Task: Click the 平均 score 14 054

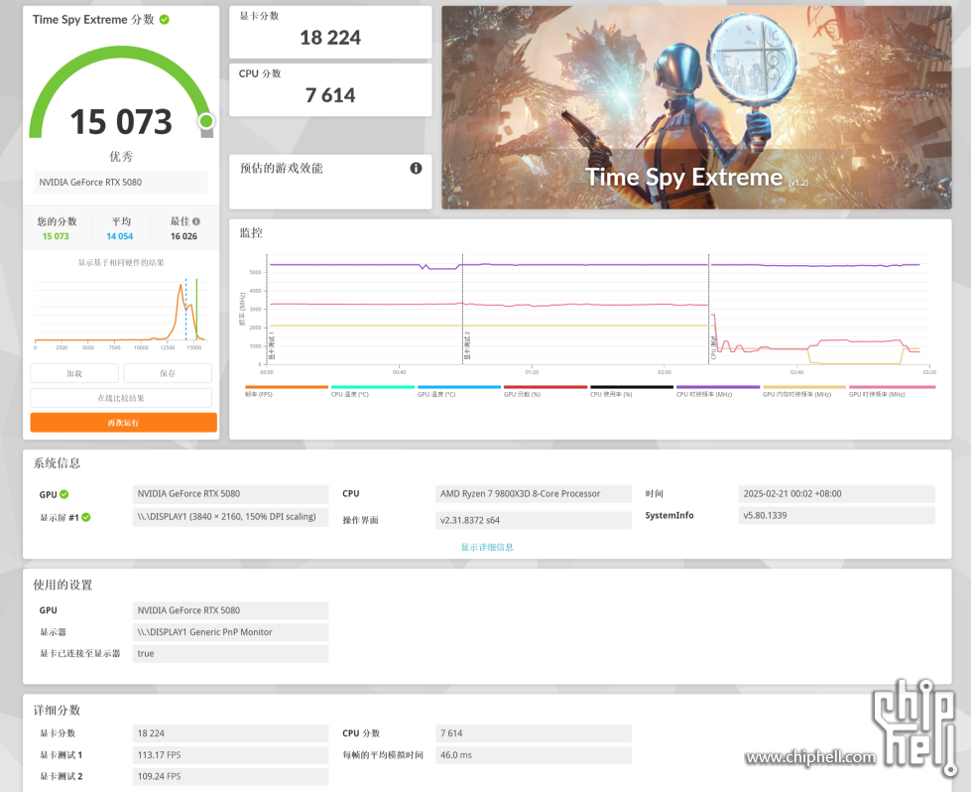Action: point(120,237)
